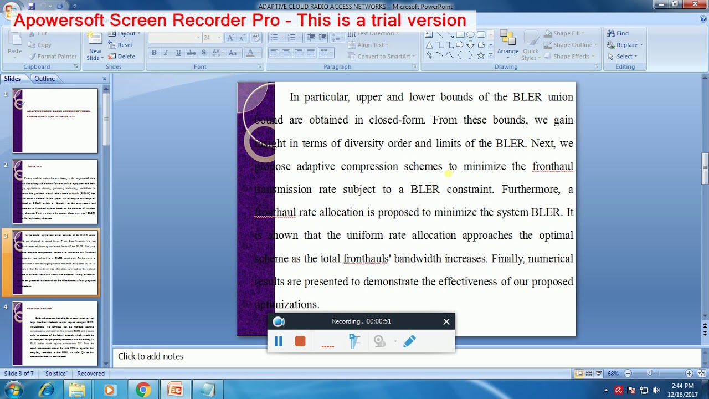Open the Line Spacing dropdown
This screenshot has height=399, width=709.
(337, 37)
